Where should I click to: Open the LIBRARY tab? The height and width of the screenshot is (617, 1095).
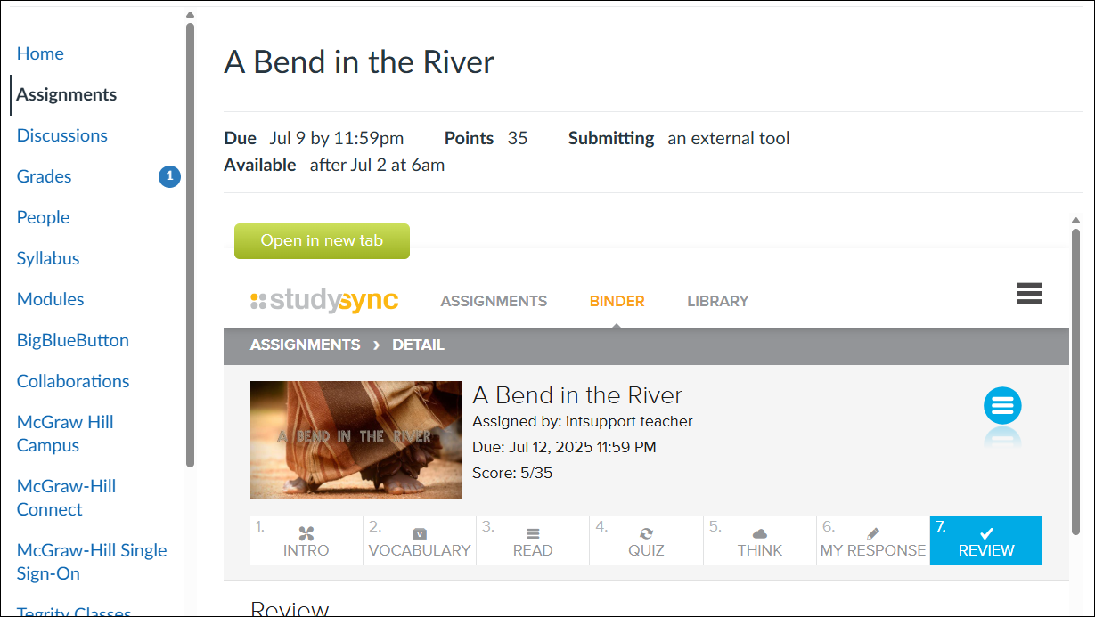click(717, 301)
